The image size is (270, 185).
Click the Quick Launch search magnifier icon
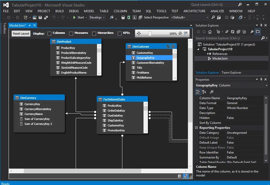point(240,5)
